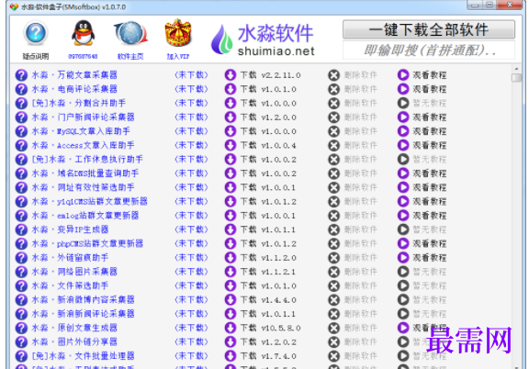Open the 软件主页 globe icon
Image resolution: width=529 pixels, height=369 pixels.
[x=130, y=33]
